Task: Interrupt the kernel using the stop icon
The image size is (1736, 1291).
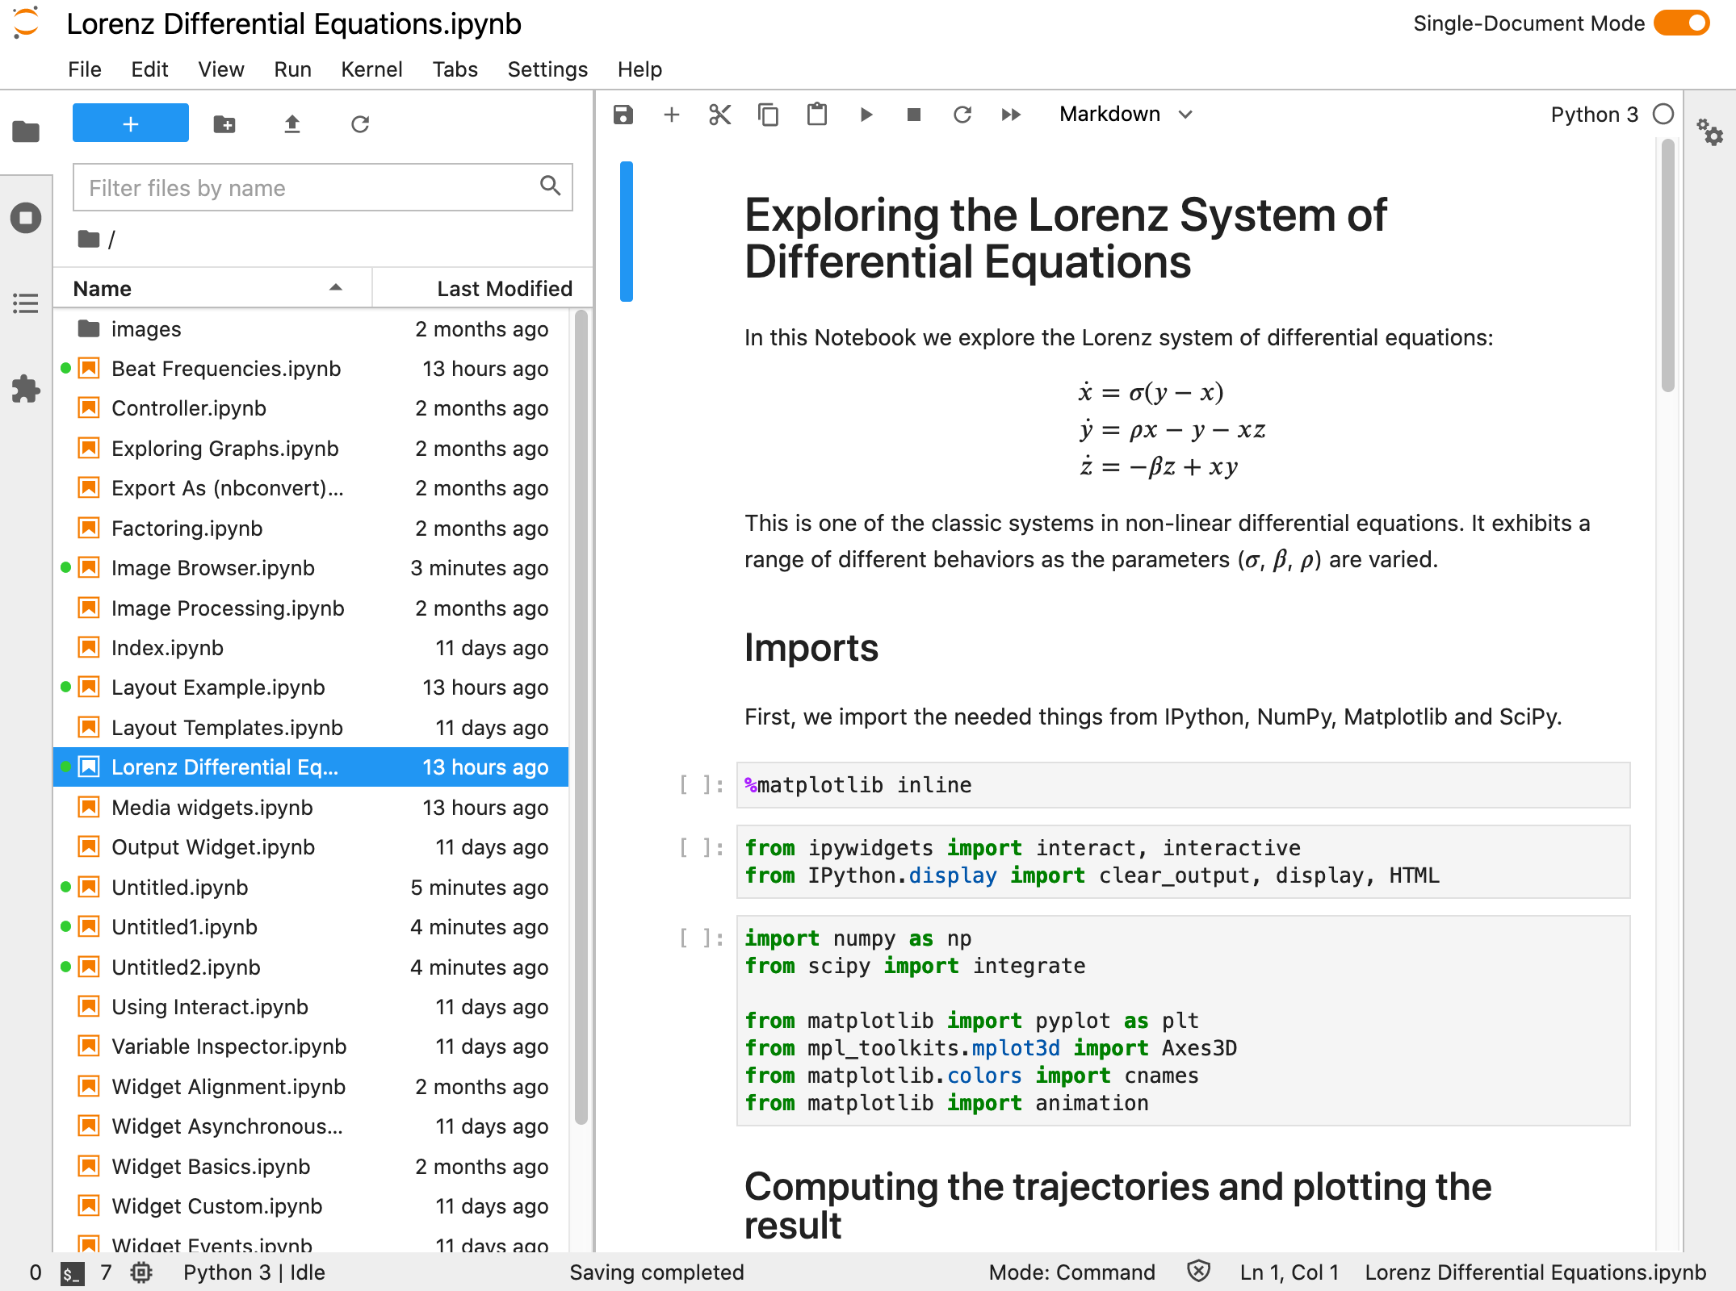Action: [913, 115]
